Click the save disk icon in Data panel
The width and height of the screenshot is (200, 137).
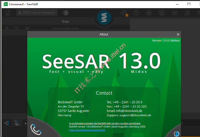click(x=17, y=28)
